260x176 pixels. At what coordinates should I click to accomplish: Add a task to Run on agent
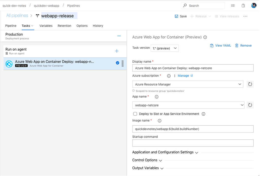tap(117, 51)
